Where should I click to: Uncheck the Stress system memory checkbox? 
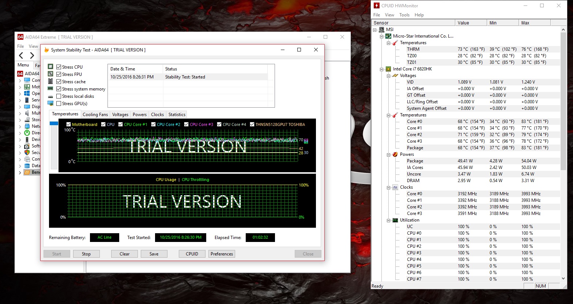coord(59,89)
